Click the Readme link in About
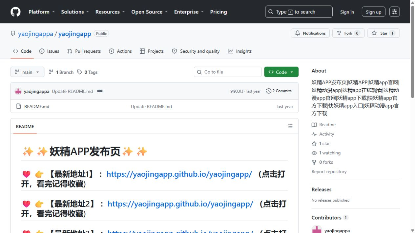The width and height of the screenshot is (415, 233). tap(324, 125)
